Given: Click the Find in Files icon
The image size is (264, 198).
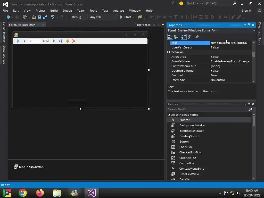Looking at the screenshot, I should tap(140, 17).
